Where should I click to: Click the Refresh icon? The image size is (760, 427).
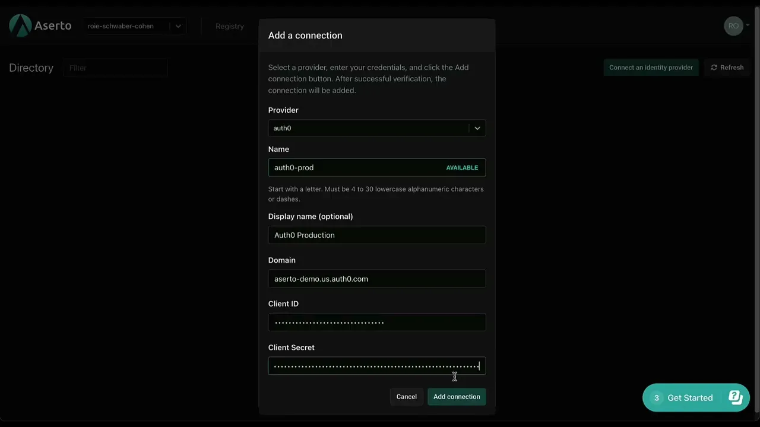tap(714, 68)
